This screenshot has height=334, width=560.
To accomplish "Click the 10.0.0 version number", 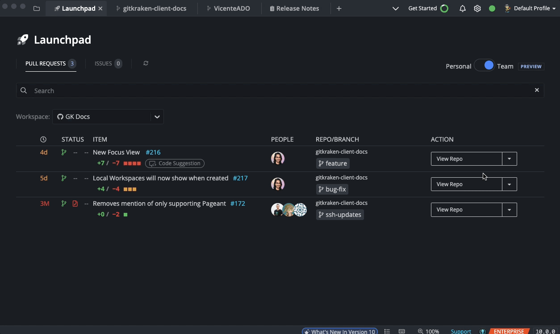I will pyautogui.click(x=545, y=331).
